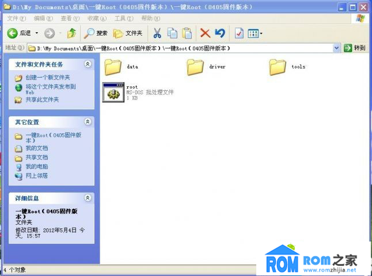The image size is (372, 276).
Task: Click the green Back arrow button
Action: [12, 33]
